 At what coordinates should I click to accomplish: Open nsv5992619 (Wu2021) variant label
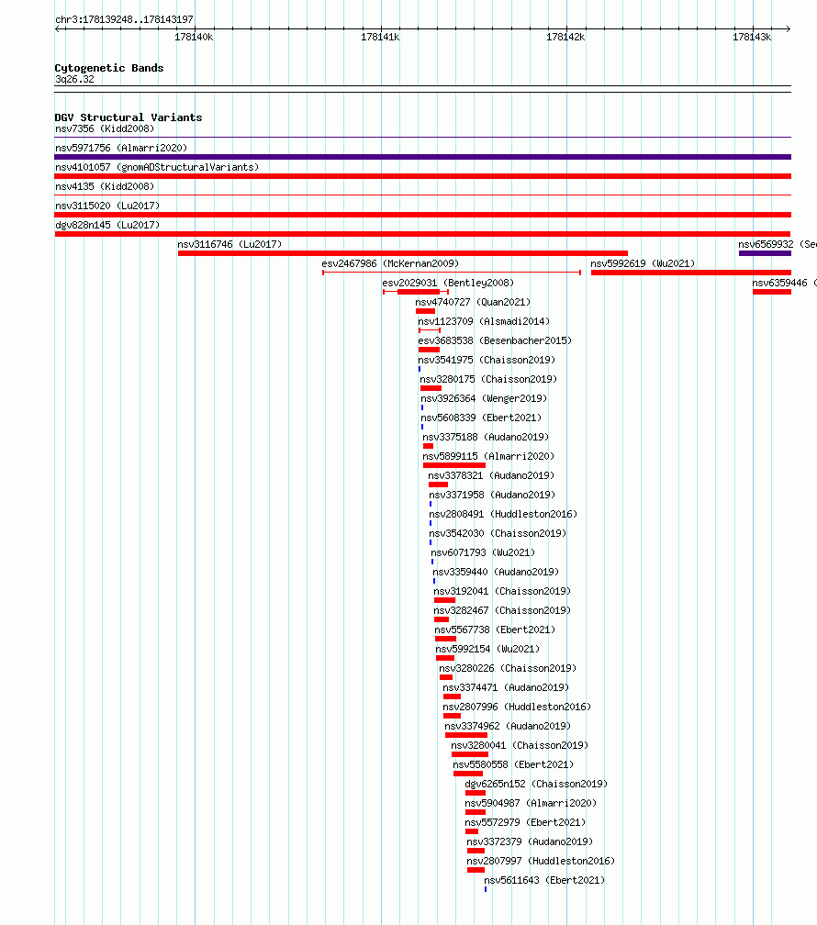tap(643, 263)
